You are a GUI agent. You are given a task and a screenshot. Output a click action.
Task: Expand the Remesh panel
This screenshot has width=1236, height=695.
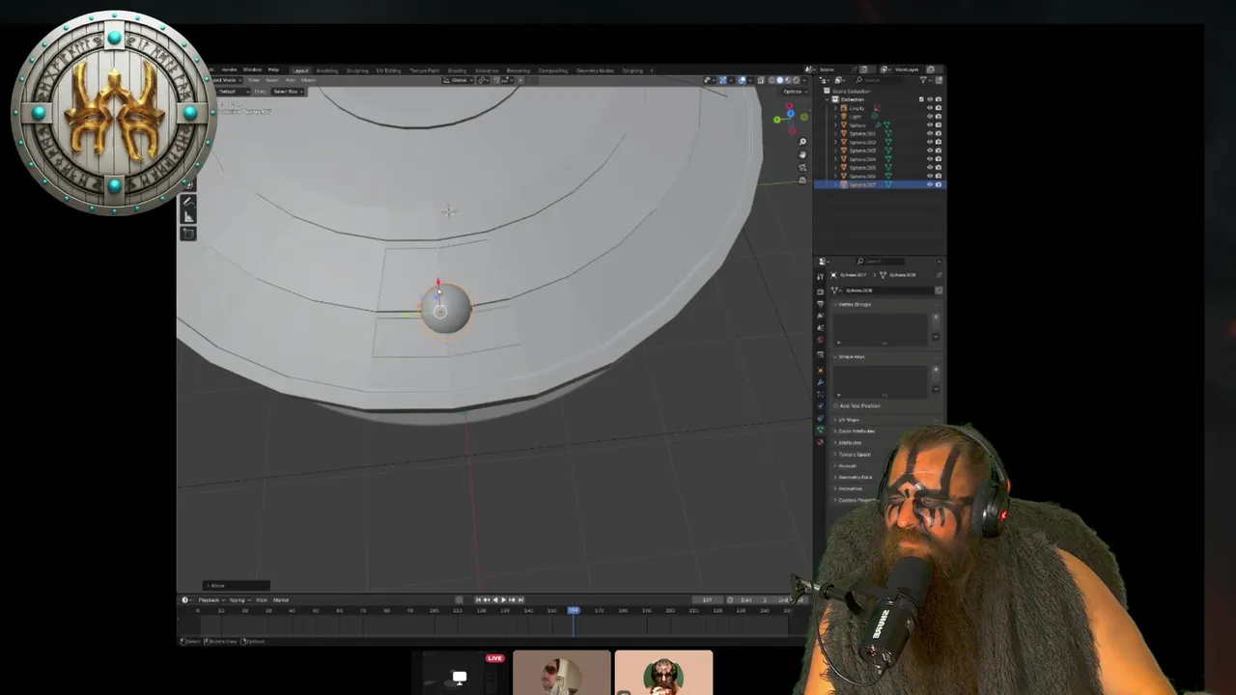[847, 465]
